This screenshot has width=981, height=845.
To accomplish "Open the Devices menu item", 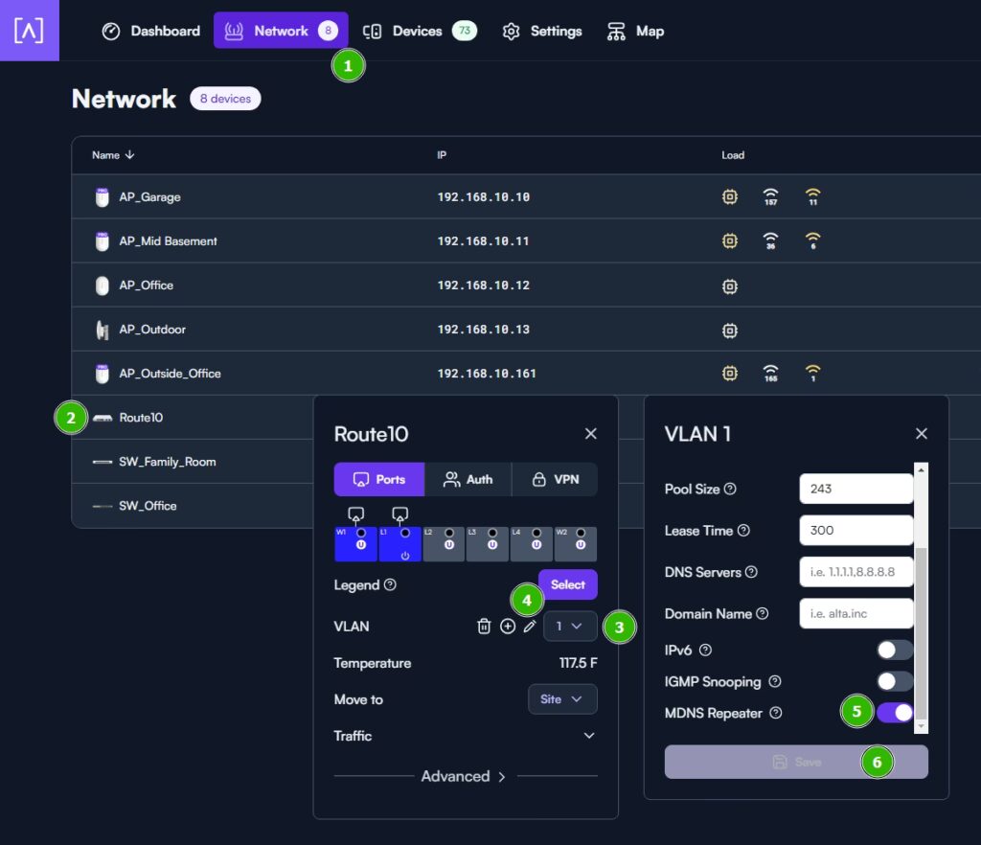I will pos(420,31).
